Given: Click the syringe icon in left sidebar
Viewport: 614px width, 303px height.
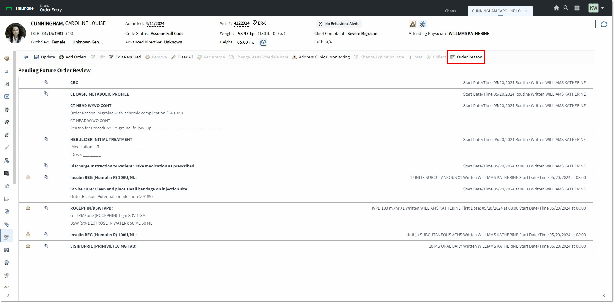Looking at the screenshot, I should pyautogui.click(x=7, y=148).
